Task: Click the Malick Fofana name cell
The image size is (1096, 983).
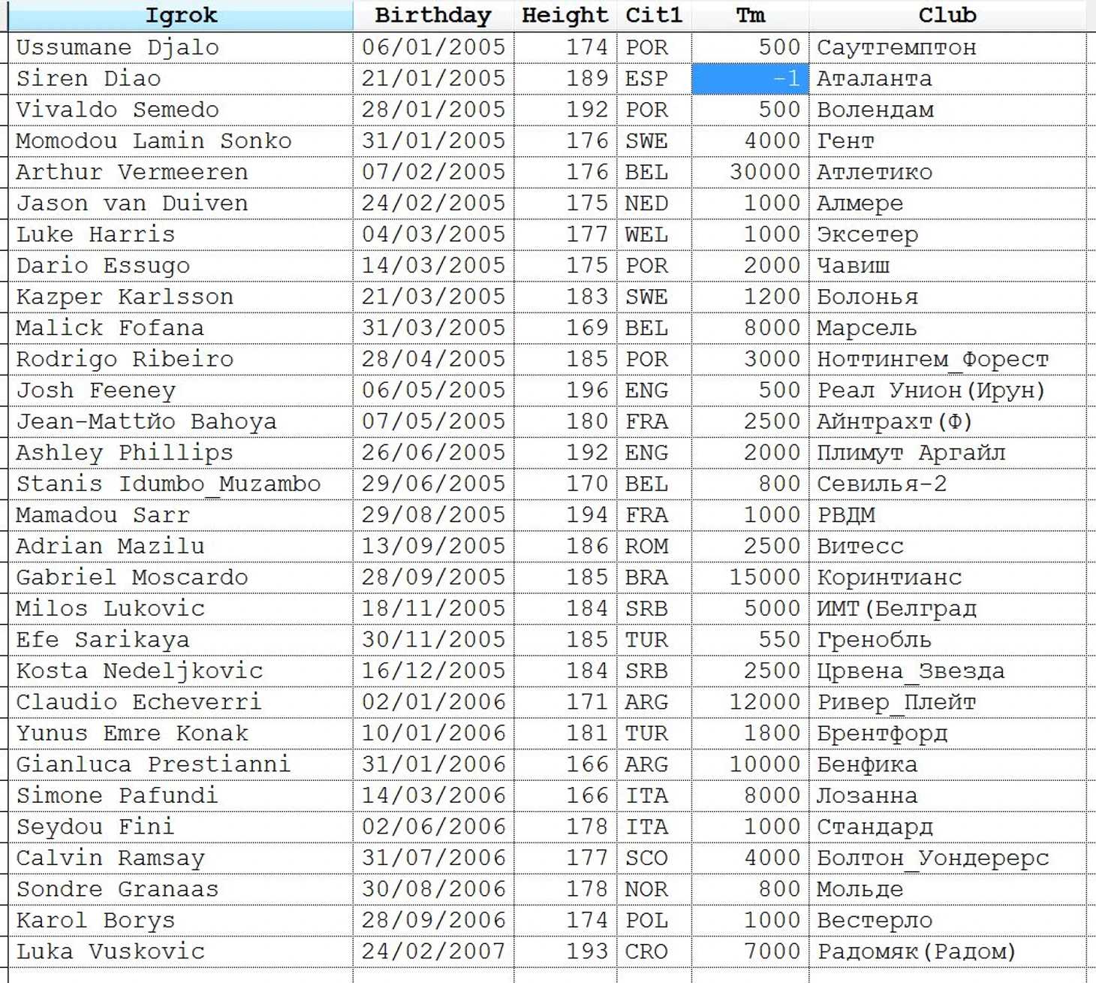Action: pos(180,328)
